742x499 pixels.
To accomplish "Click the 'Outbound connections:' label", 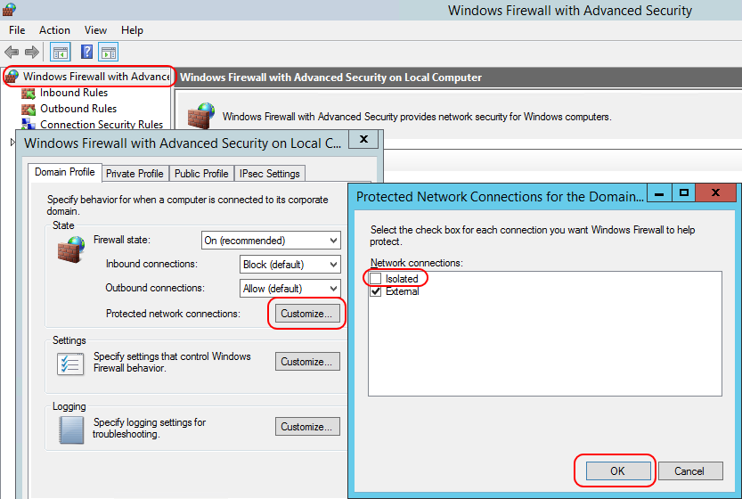I will coord(155,288).
